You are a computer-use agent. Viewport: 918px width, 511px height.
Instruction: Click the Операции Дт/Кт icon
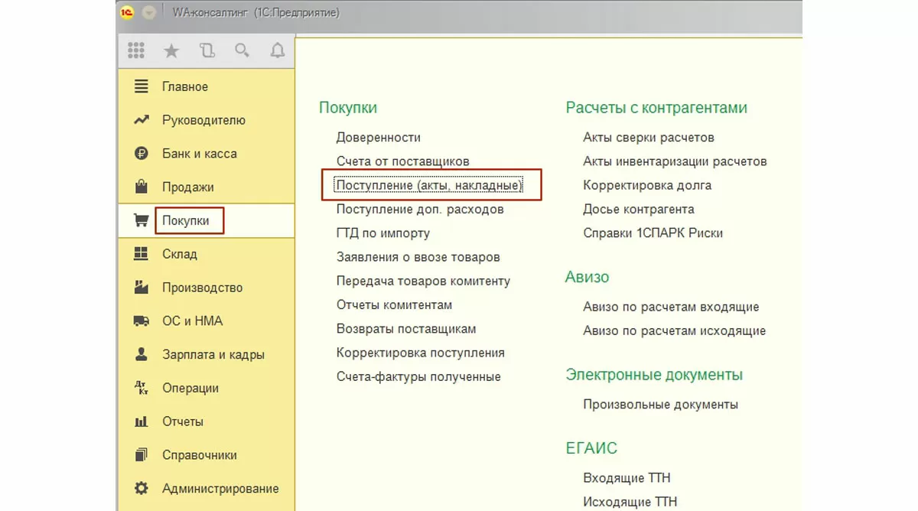141,388
